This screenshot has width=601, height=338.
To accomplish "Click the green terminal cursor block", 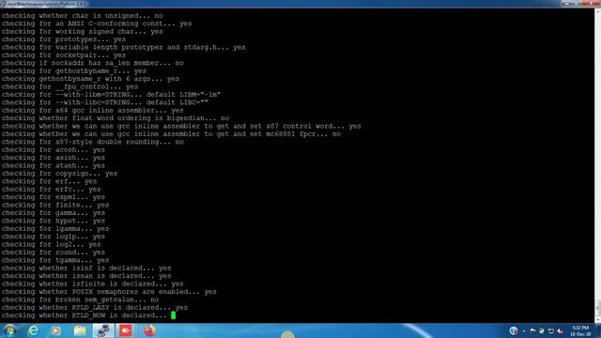I will (x=173, y=315).
